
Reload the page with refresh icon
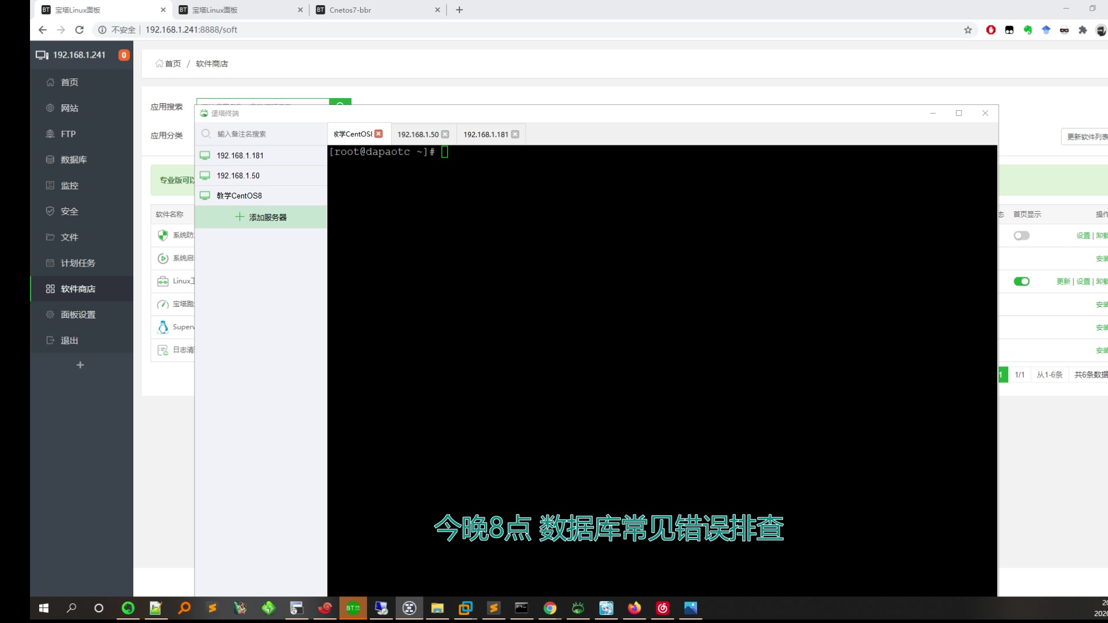80,29
